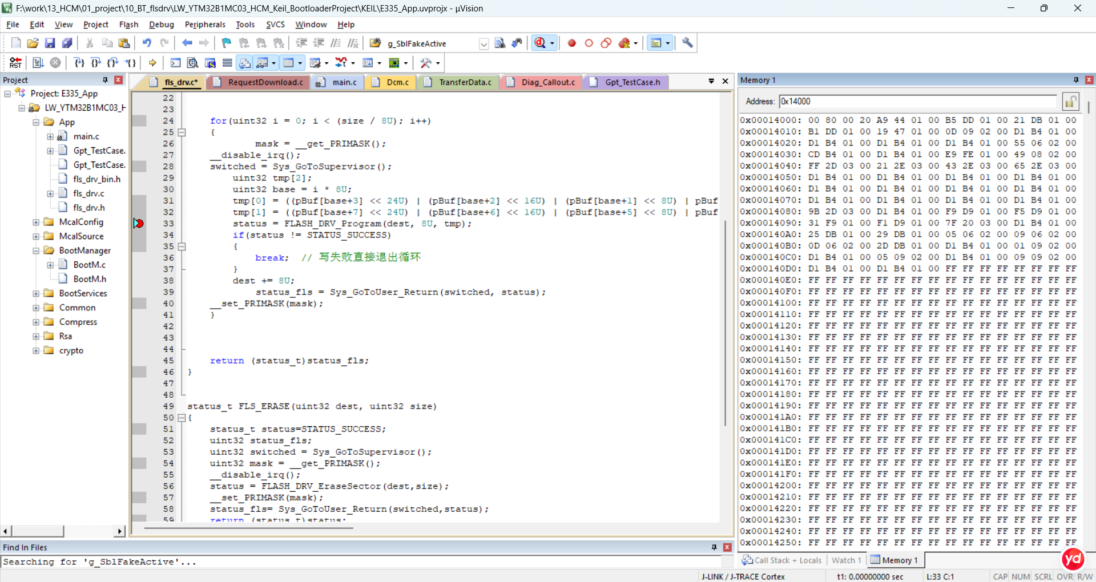Close the active editor document
The height and width of the screenshot is (582, 1096).
pos(726,82)
